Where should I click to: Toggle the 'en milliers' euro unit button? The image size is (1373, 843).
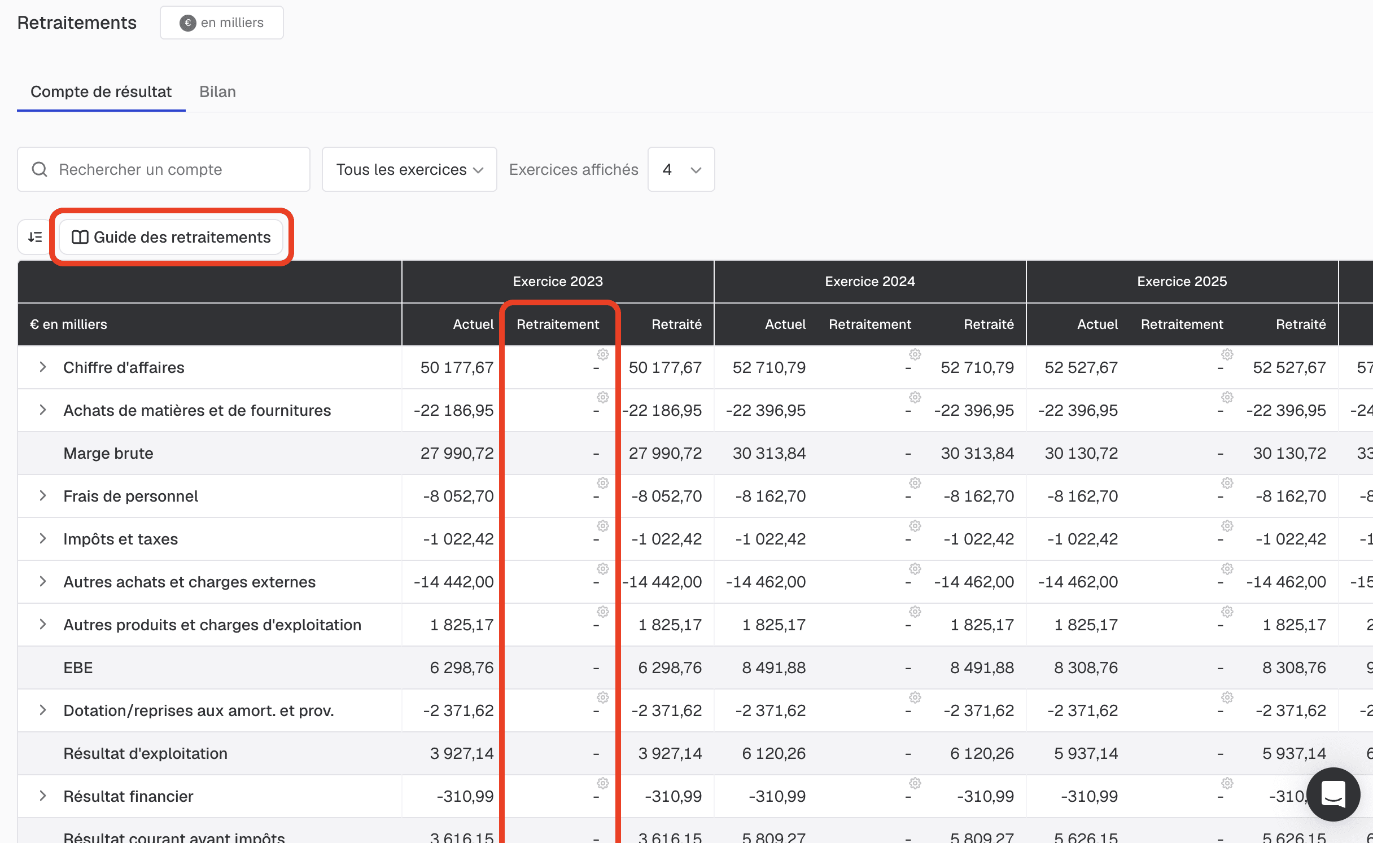point(222,23)
